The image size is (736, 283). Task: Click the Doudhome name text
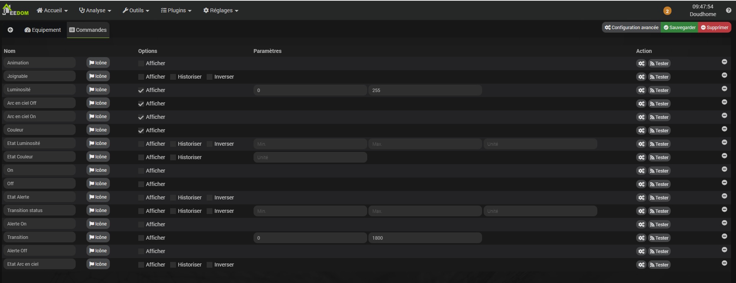tap(703, 14)
